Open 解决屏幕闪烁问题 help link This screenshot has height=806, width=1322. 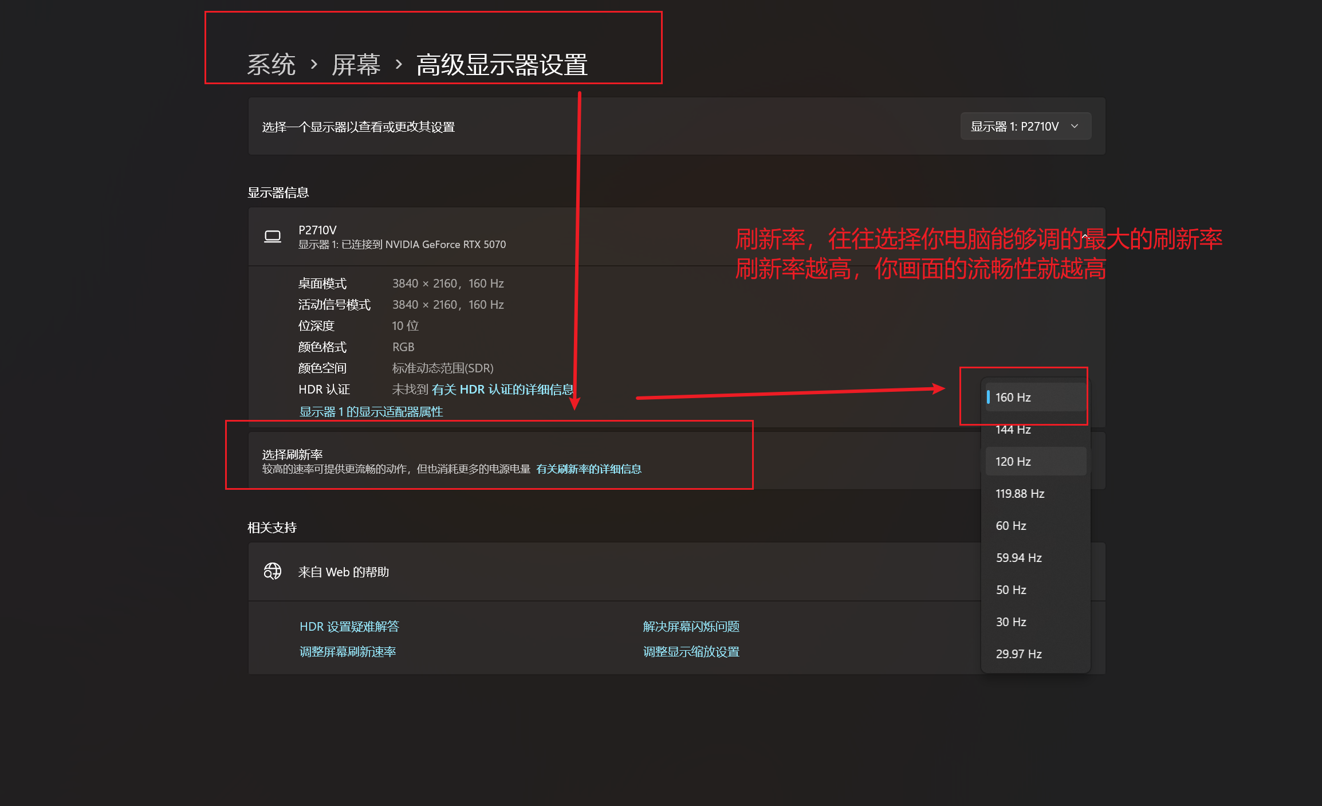tap(691, 626)
